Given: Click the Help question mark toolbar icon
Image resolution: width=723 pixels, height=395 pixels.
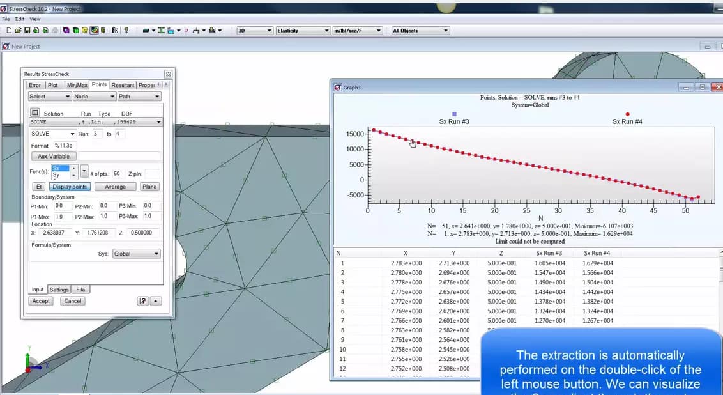Looking at the screenshot, I should coord(126,30).
